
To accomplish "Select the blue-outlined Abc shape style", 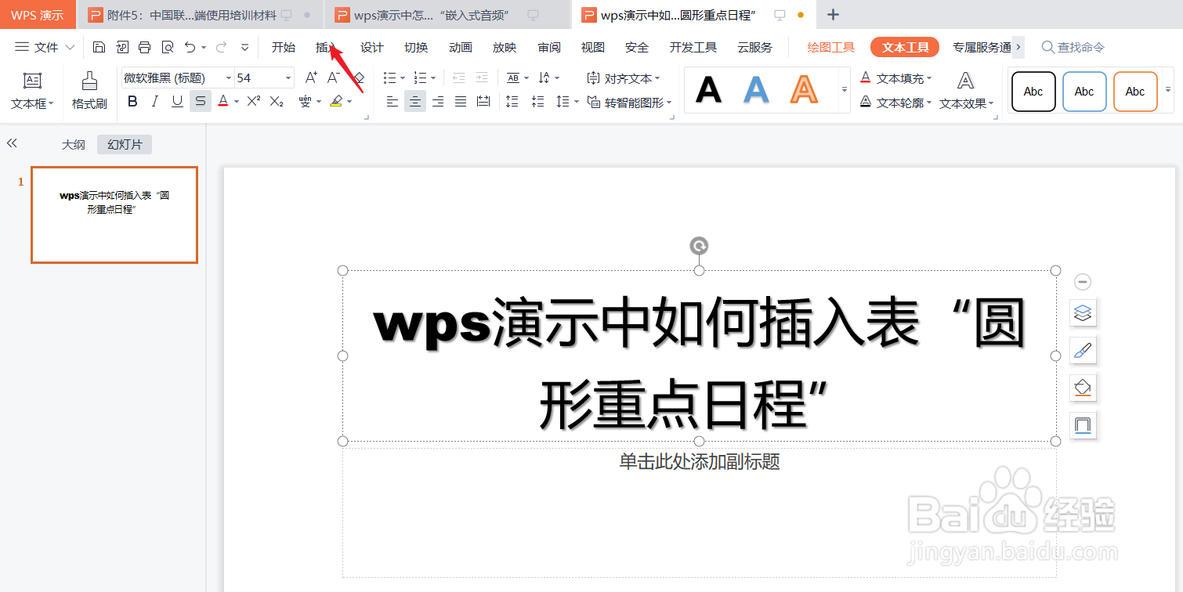I will [x=1084, y=92].
